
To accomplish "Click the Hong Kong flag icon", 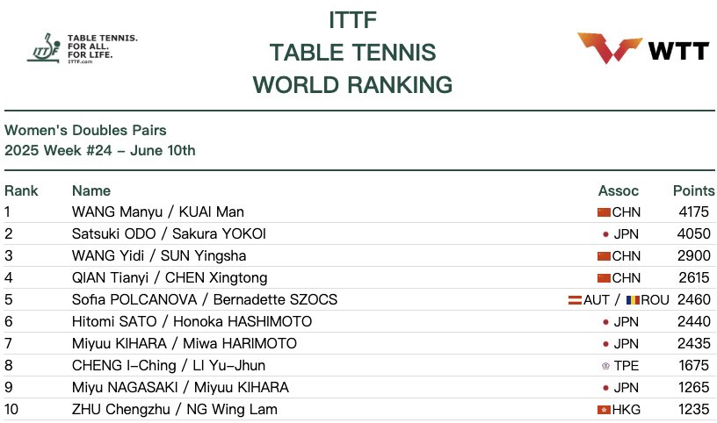I will pyautogui.click(x=604, y=410).
